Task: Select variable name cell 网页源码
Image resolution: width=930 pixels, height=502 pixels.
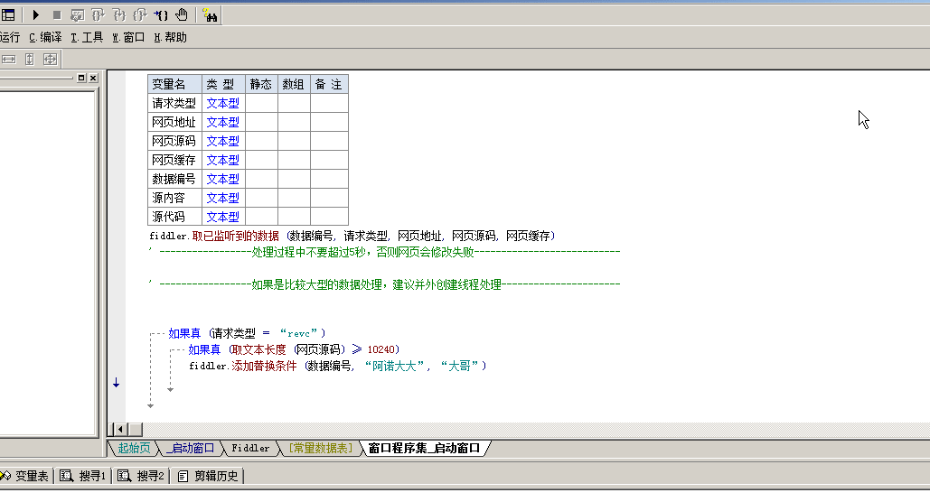Action: pyautogui.click(x=174, y=141)
